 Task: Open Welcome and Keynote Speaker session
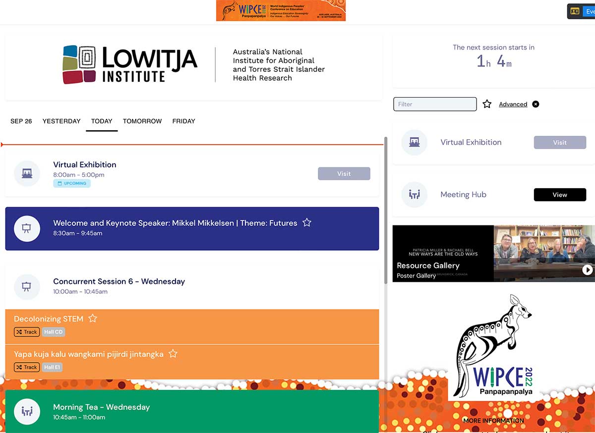[175, 223]
